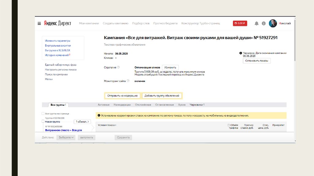Click the info icon next to Черновик

pyautogui.click(x=241, y=53)
